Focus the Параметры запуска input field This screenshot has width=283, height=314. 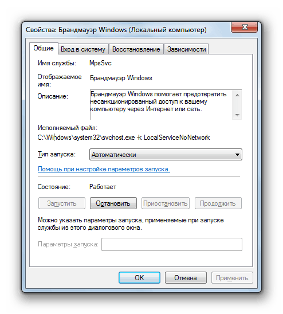tap(172, 244)
